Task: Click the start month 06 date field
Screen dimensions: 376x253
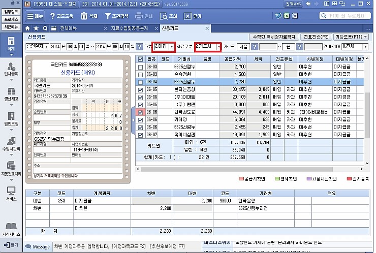Action: coord(70,47)
